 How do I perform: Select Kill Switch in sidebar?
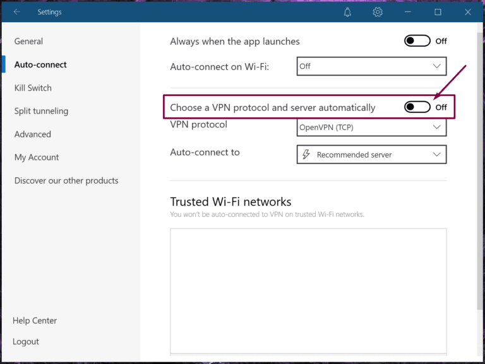pos(33,88)
